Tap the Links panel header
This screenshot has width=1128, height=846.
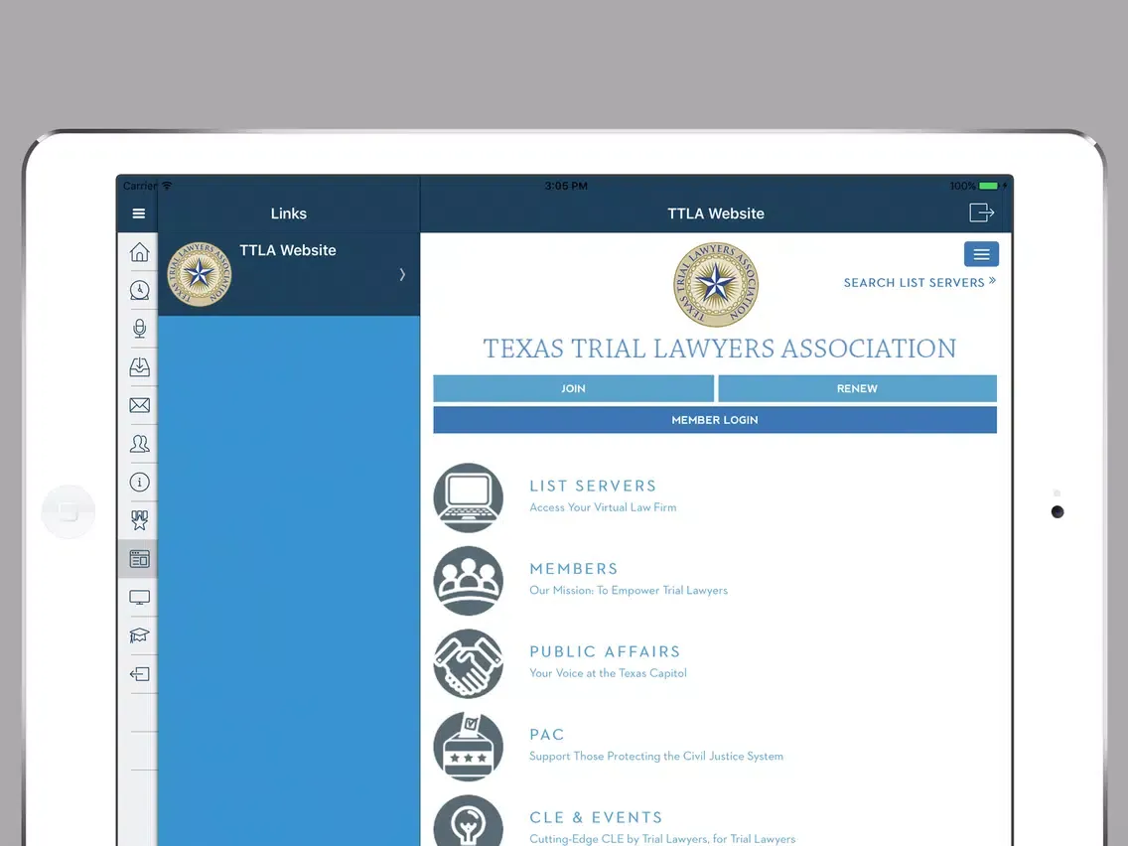tap(289, 213)
